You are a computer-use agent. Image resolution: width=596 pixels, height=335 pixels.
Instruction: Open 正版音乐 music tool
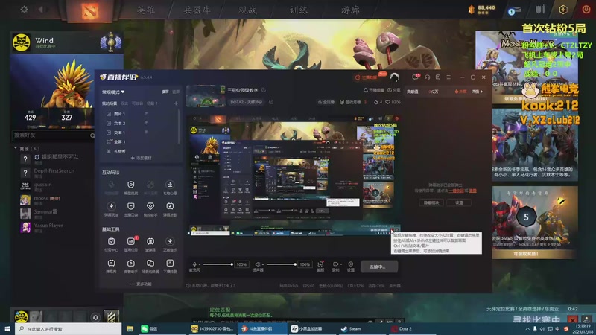pos(170,245)
